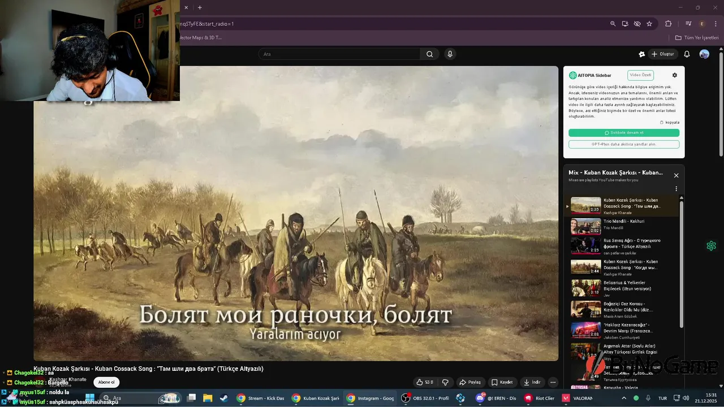Open YouTube notifications bell
The height and width of the screenshot is (407, 724).
point(687,54)
